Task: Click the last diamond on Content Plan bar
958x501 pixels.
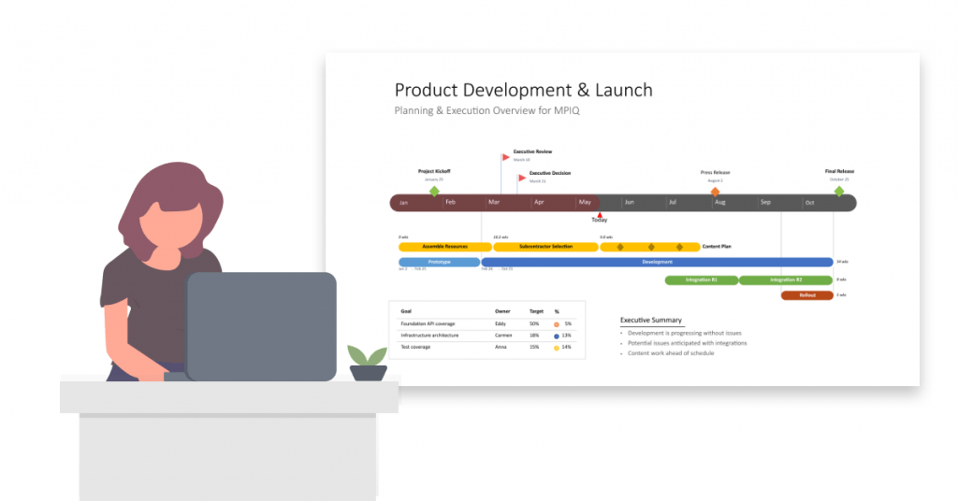Action: click(x=680, y=247)
